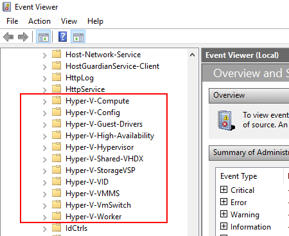
Task: Expand the Information event type row
Action: [223, 226]
